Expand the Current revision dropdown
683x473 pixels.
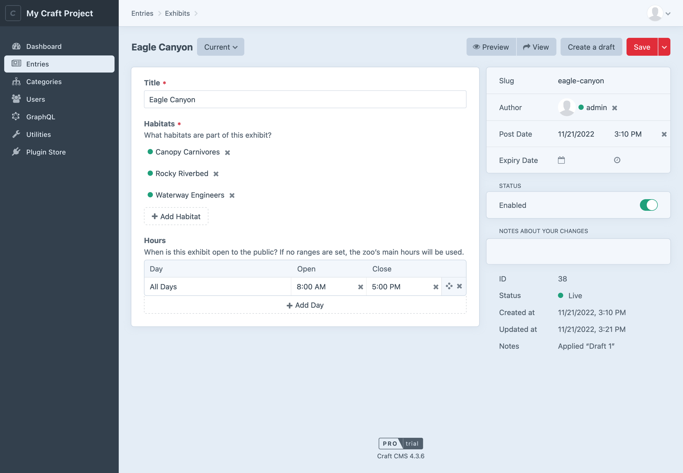220,47
